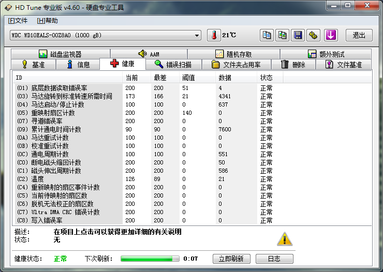Open the 日志 log button

tap(274, 259)
